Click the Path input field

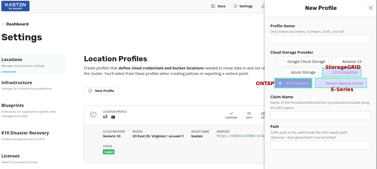pos(321,145)
